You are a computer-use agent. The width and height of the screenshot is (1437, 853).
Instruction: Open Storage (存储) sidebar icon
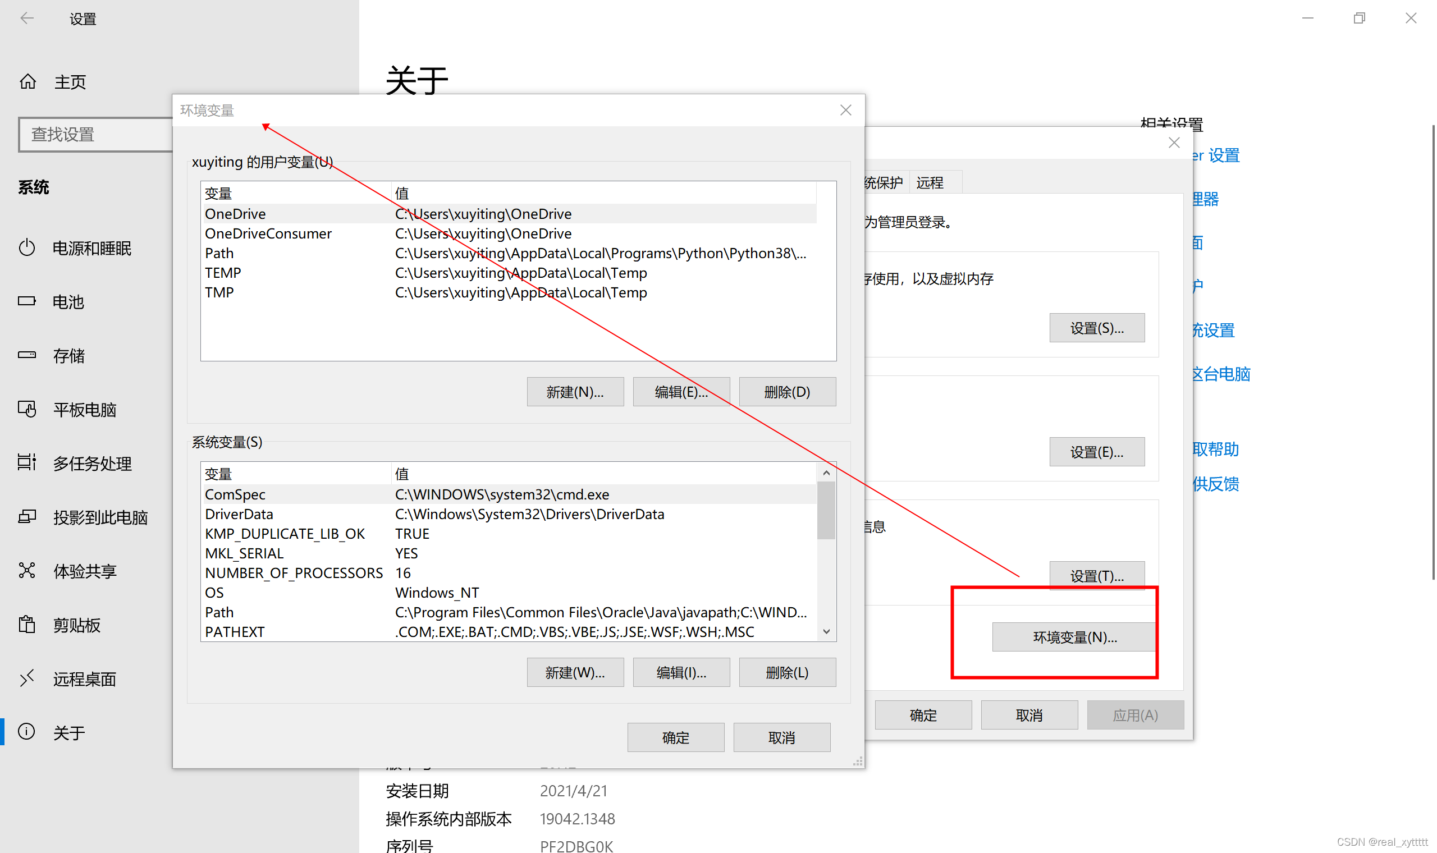(x=27, y=355)
